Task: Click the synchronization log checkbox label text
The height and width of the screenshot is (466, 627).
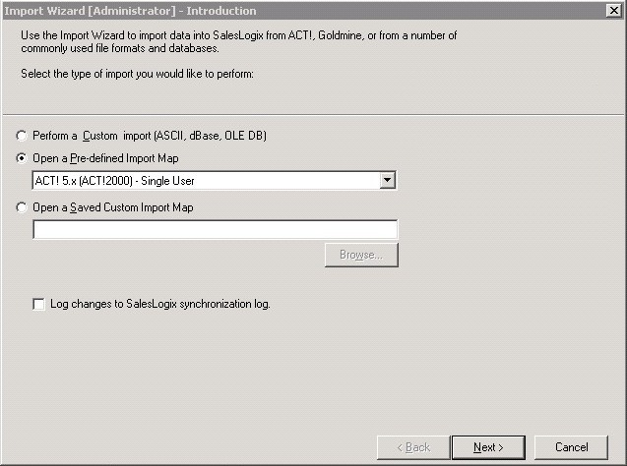Action: click(160, 305)
